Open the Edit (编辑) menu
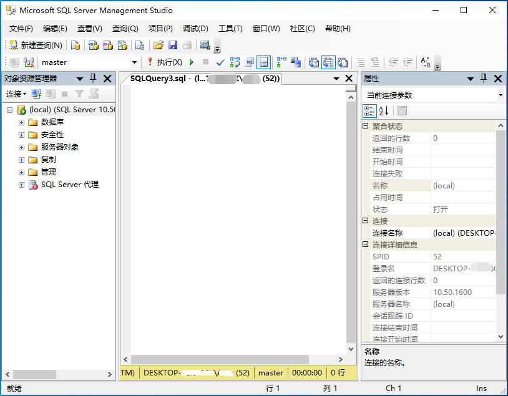 (55, 29)
